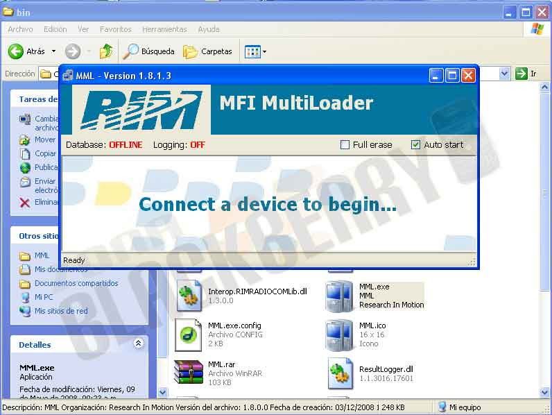Screen dimensions: 552x415
Task: Go up one folder level
Action: pos(106,51)
